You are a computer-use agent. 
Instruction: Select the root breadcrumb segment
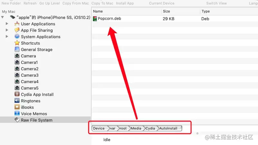[x=123, y=128]
